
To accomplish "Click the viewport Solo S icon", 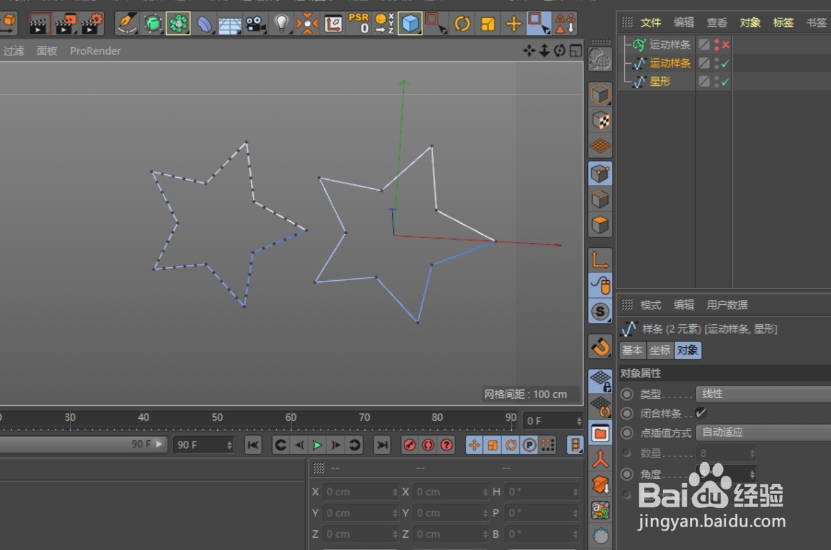I will (x=600, y=311).
